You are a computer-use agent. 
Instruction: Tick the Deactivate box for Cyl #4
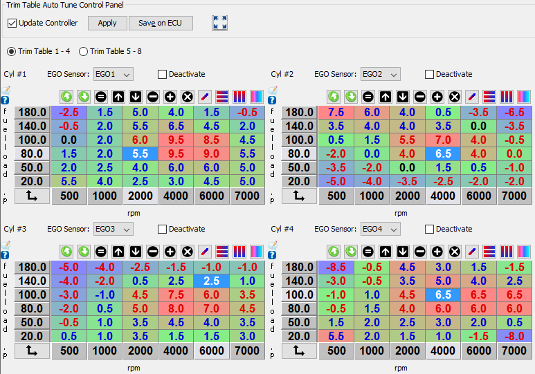point(429,229)
